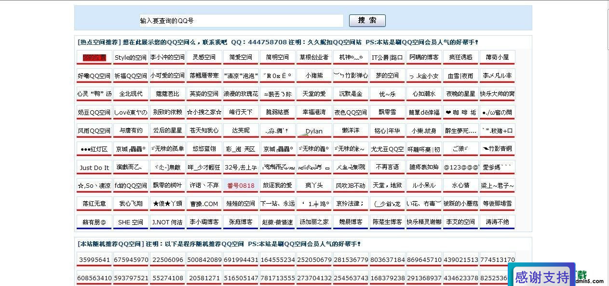Open the 风吹JB不动 link

tap(351, 185)
